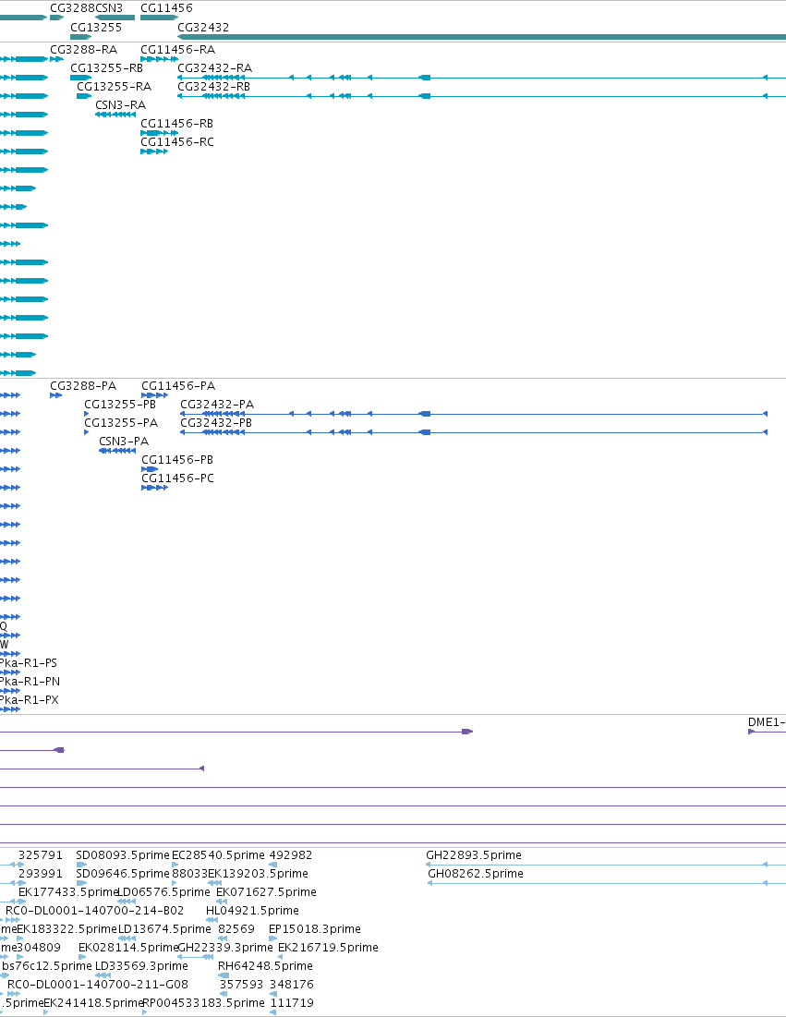Select transcript label CG3288-RA

[84, 49]
